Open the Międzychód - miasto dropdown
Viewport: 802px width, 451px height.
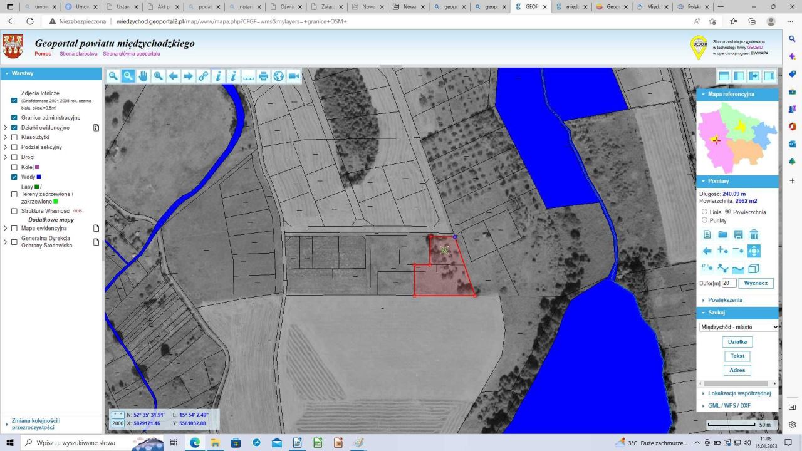coord(739,327)
